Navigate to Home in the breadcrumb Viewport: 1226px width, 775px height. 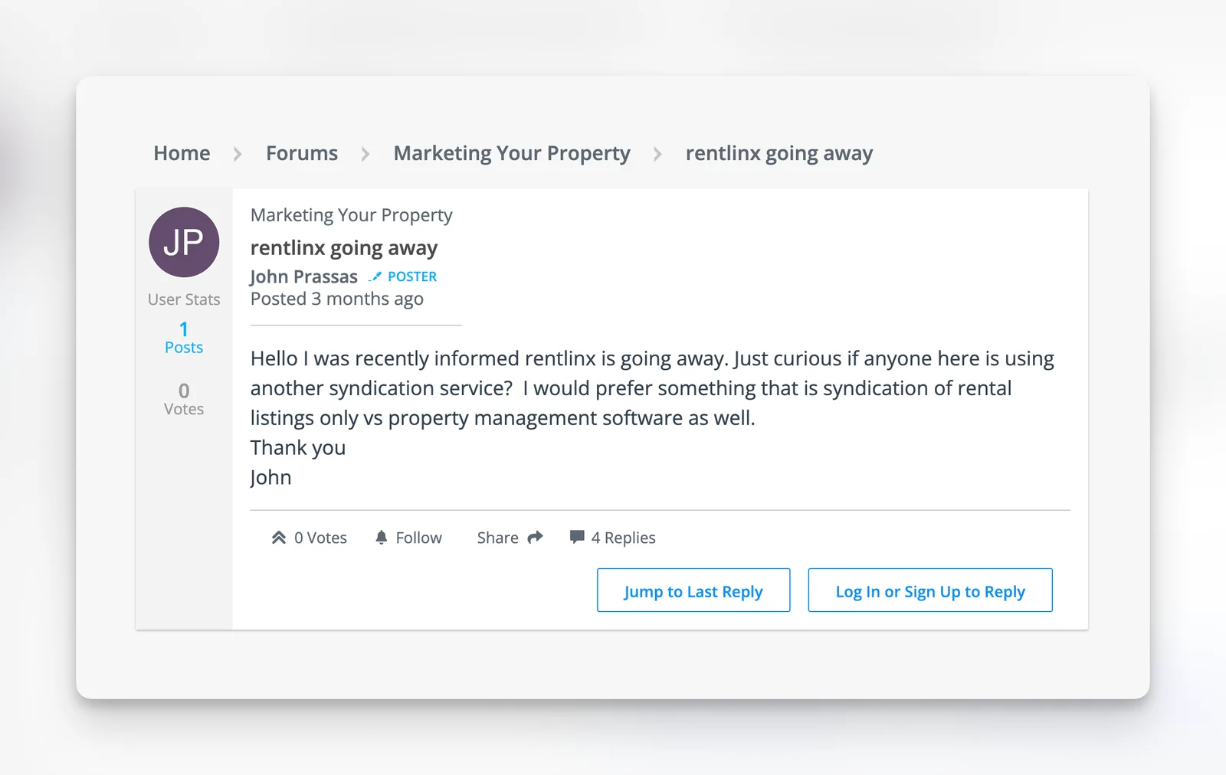click(x=181, y=153)
